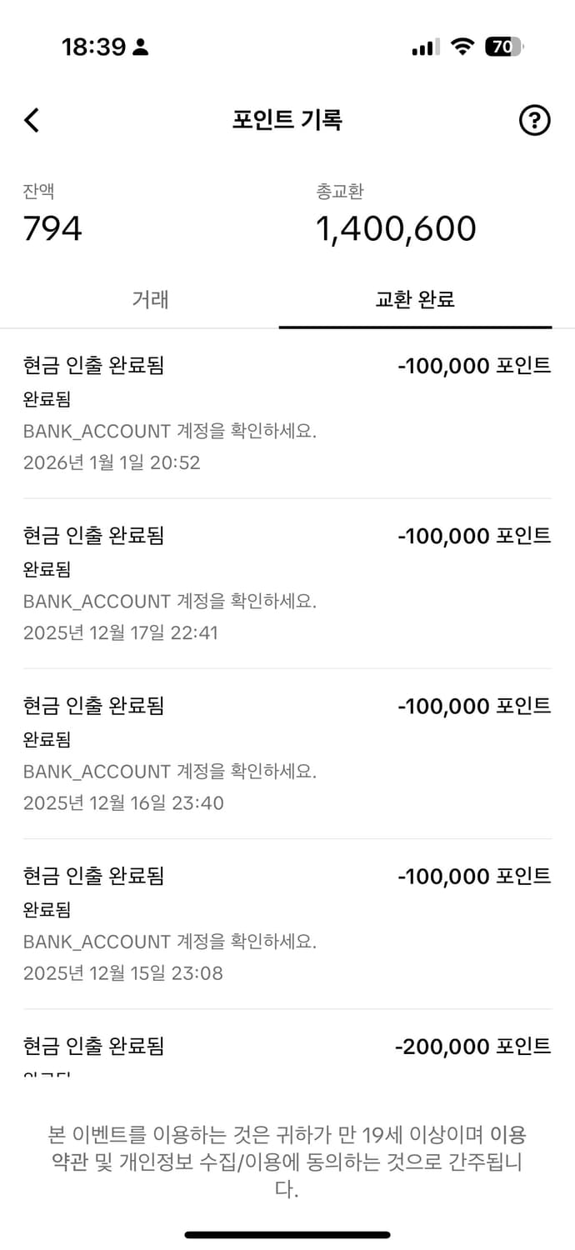
Task: Tap the Wi-Fi icon in the status bar
Action: point(463,47)
